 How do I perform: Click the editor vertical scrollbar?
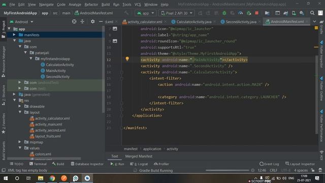[316, 95]
